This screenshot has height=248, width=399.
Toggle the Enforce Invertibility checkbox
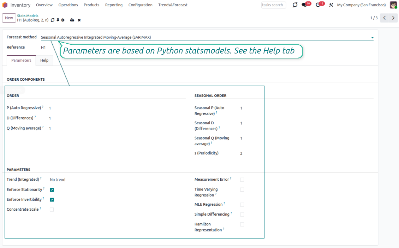coord(52,199)
